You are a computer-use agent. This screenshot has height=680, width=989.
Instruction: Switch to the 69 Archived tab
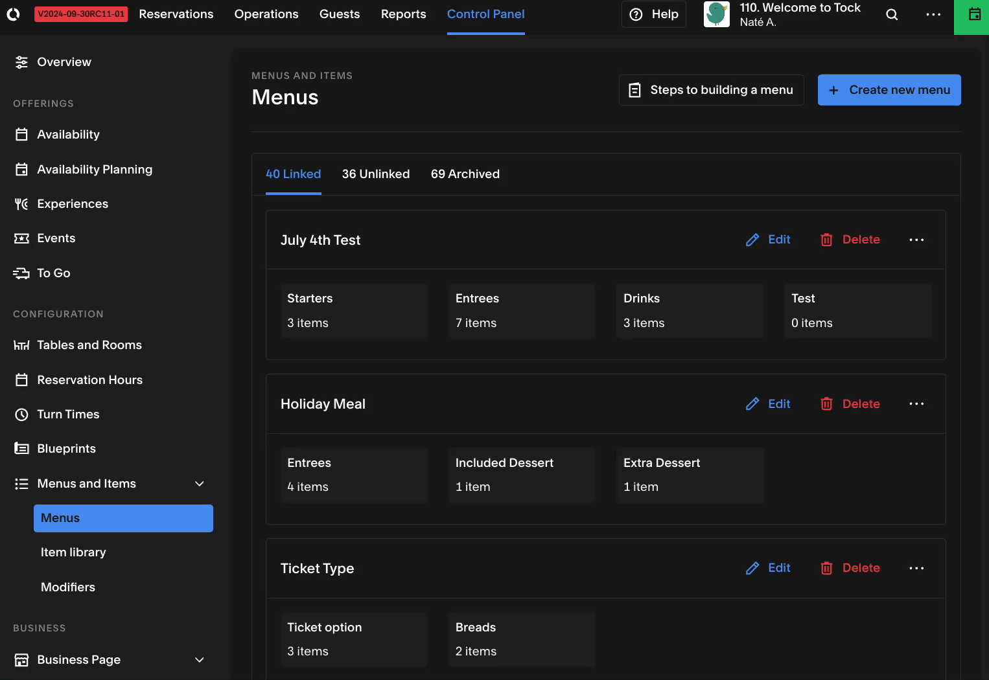click(465, 174)
